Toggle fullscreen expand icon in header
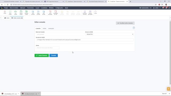This screenshot has height=96, width=171. pos(169,8)
